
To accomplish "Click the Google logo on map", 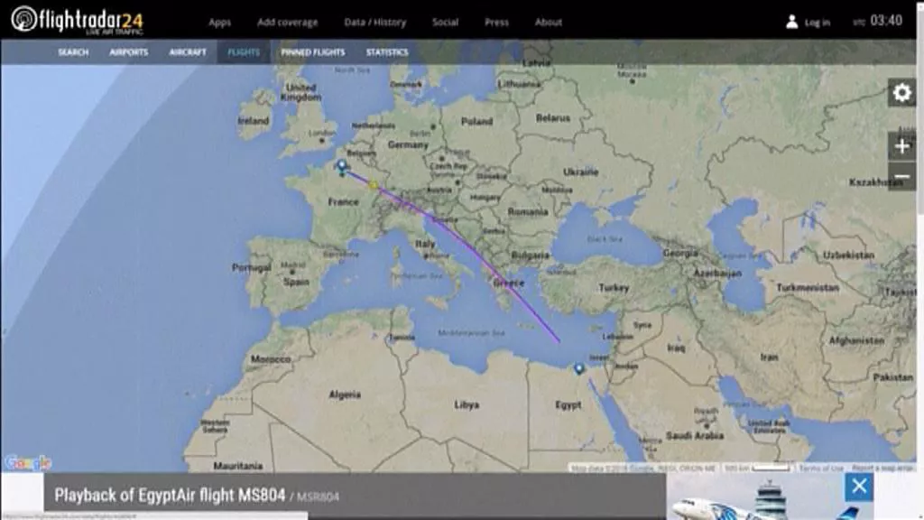I will (28, 463).
